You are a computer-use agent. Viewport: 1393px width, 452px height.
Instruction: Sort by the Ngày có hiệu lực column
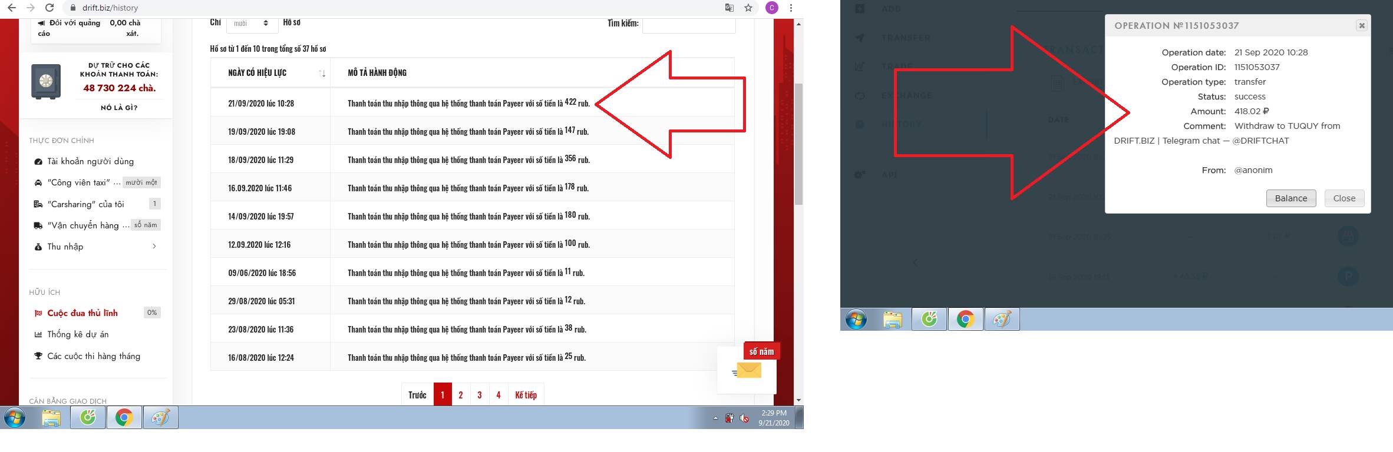pos(270,72)
